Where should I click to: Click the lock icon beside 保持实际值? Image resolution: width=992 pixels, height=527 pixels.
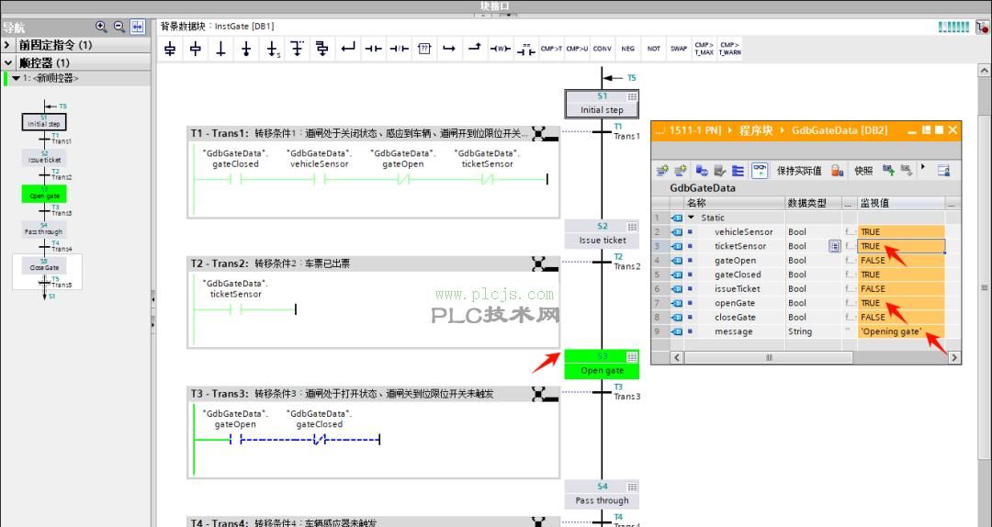[x=837, y=170]
